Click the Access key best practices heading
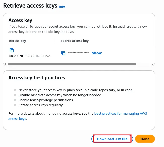 point(37,78)
